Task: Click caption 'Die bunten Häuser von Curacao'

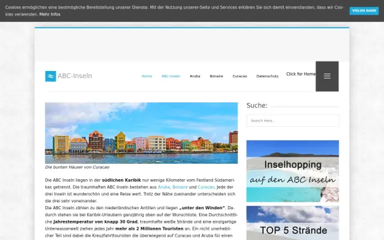Action: click(x=77, y=167)
